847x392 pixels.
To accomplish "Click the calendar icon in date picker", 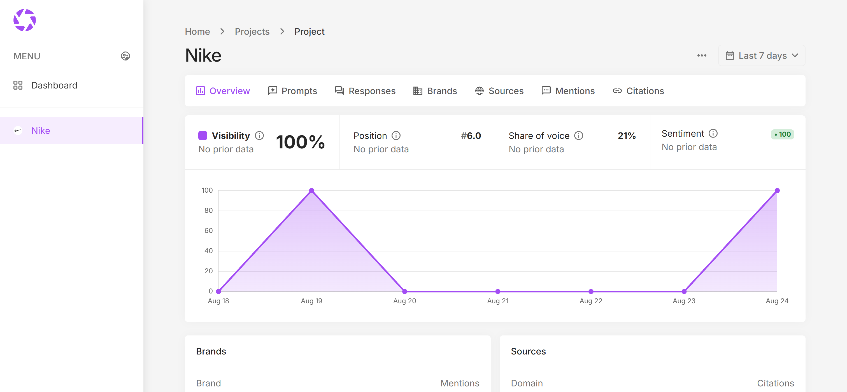I will click(730, 55).
